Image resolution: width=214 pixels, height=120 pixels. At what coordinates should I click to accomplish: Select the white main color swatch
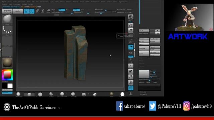pos(10,86)
